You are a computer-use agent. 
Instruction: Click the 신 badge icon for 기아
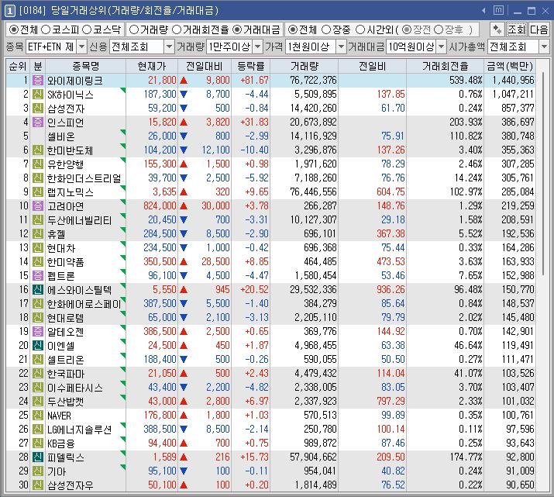tap(37, 471)
